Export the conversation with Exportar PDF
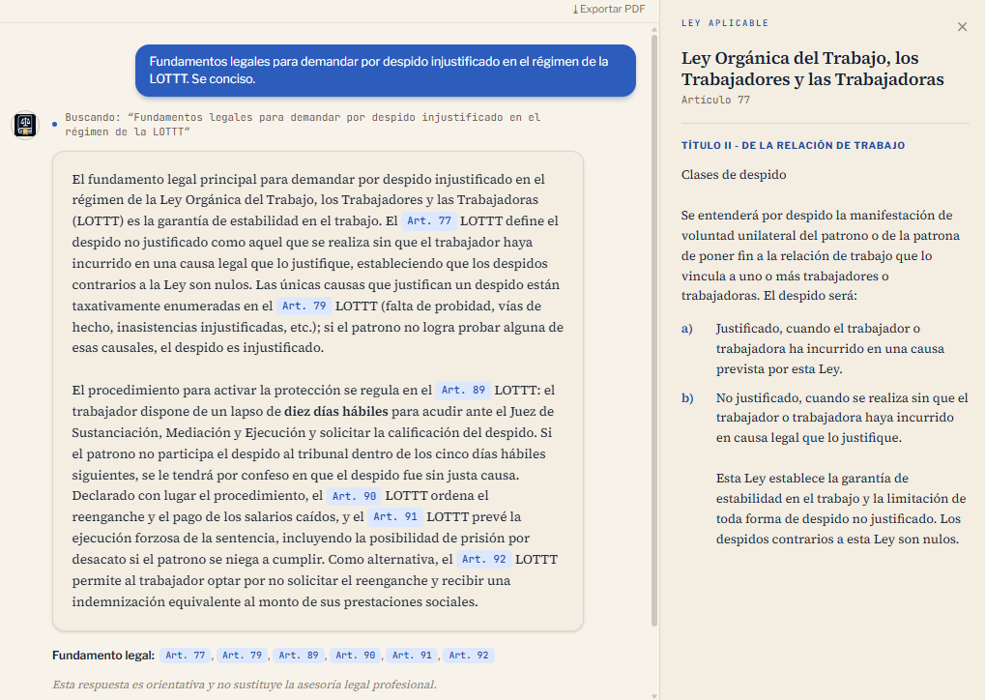The height and width of the screenshot is (700, 985). (609, 9)
